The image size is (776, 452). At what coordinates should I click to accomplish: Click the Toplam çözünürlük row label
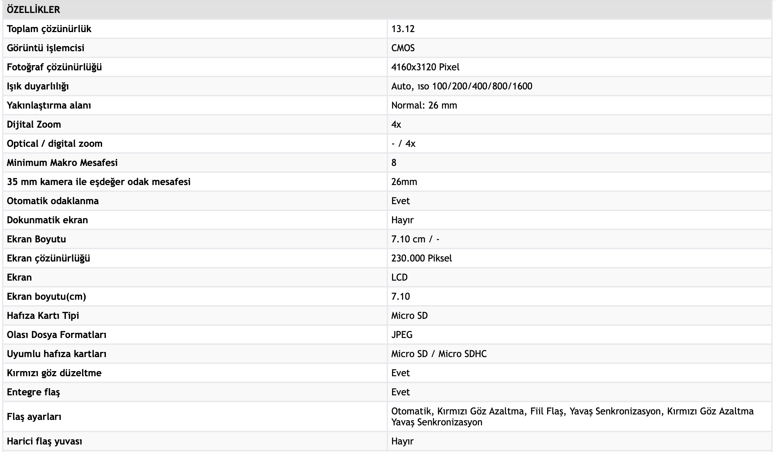tap(49, 29)
